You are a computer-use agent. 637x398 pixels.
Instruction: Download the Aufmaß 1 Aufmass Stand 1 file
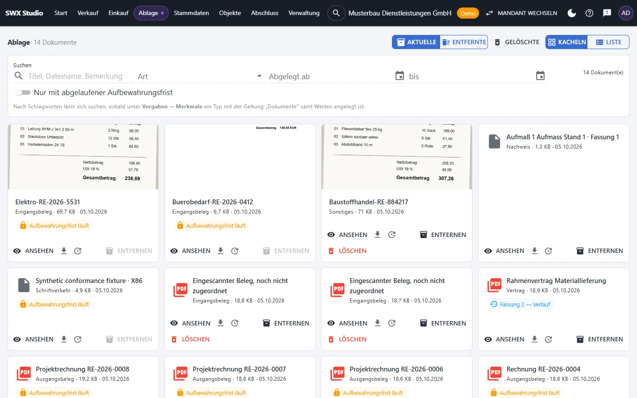[x=534, y=251]
